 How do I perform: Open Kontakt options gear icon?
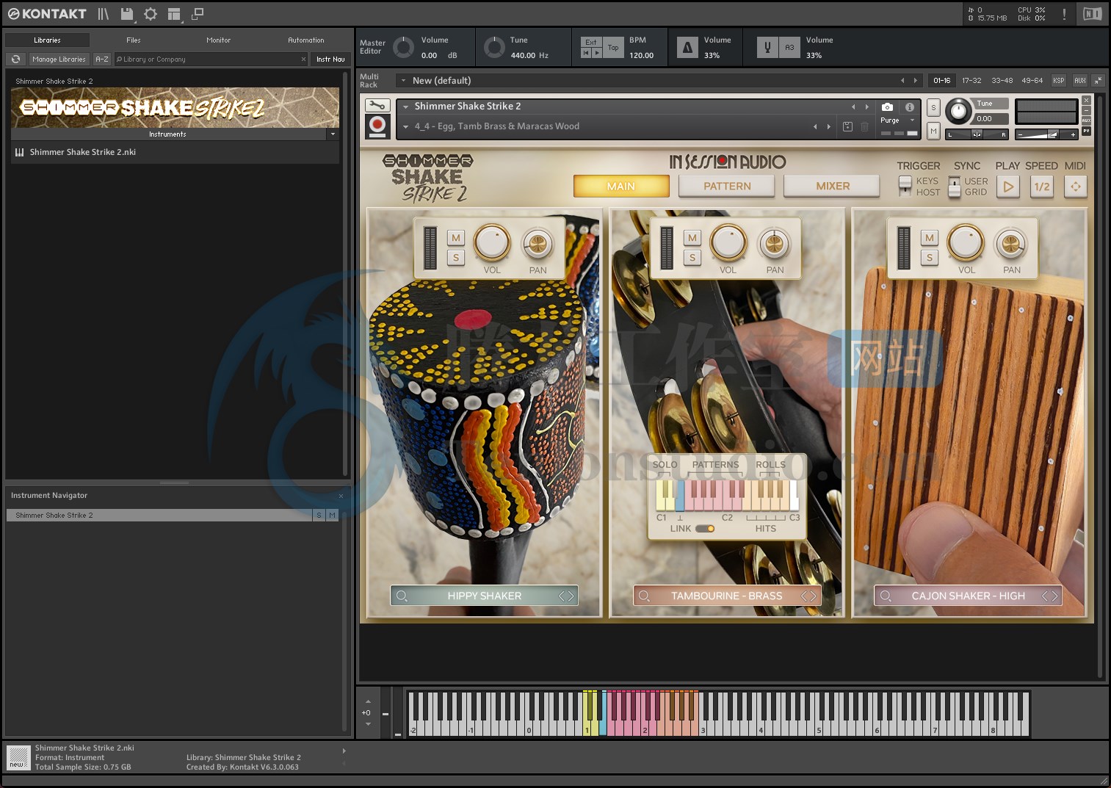tap(151, 14)
